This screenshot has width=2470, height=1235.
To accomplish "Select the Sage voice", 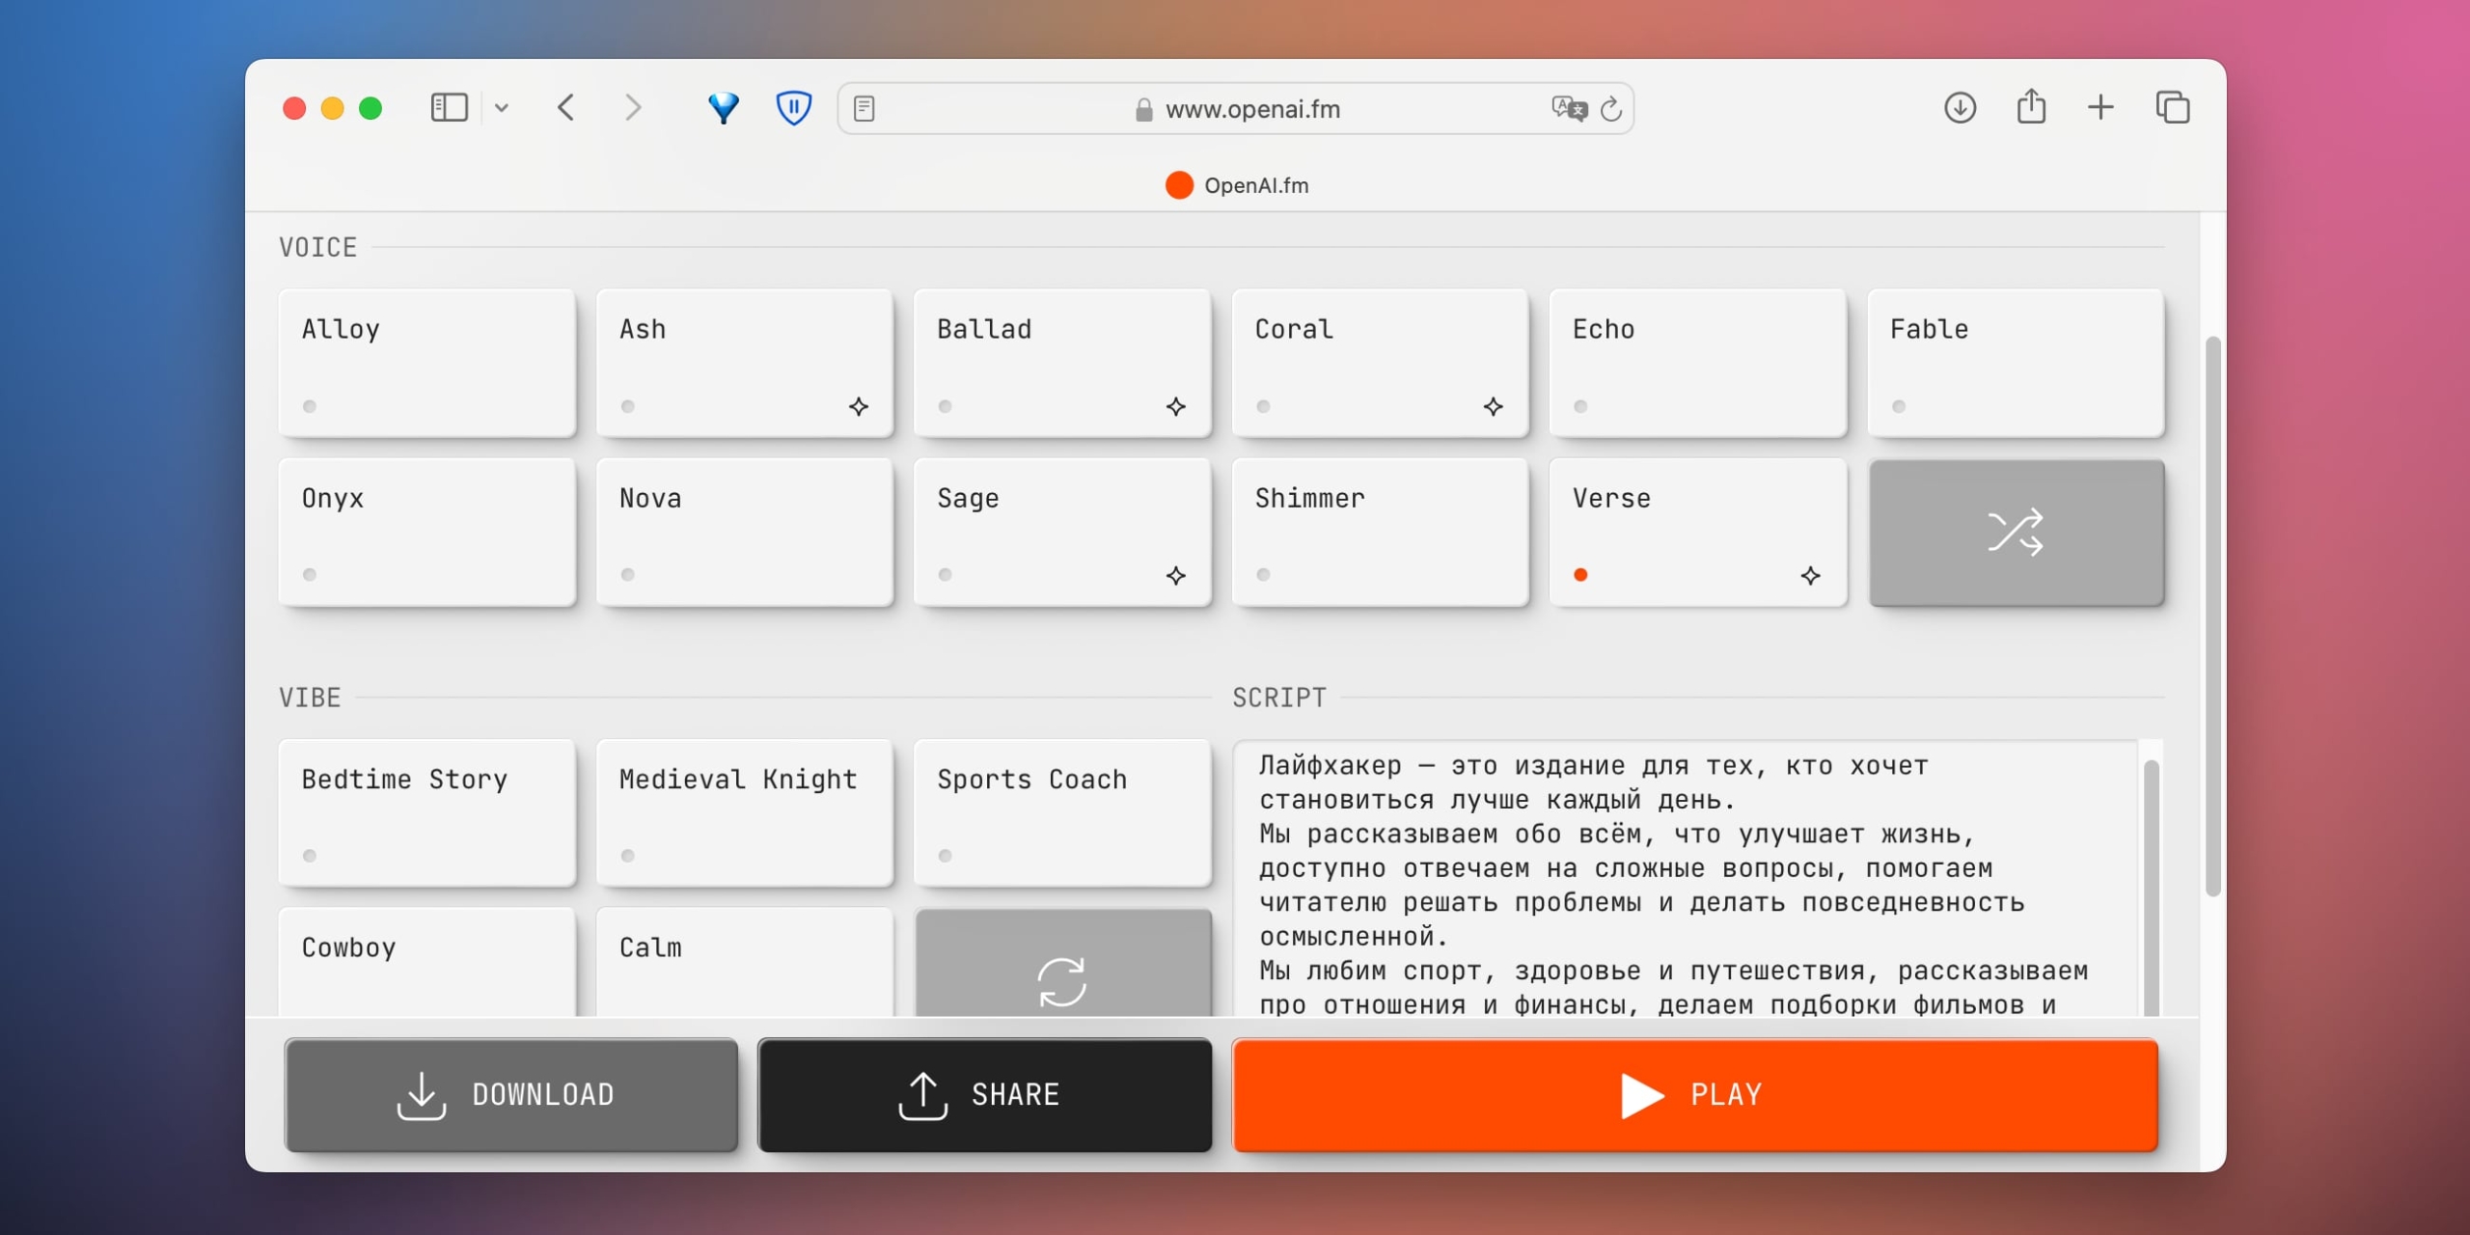I will click(x=1062, y=533).
